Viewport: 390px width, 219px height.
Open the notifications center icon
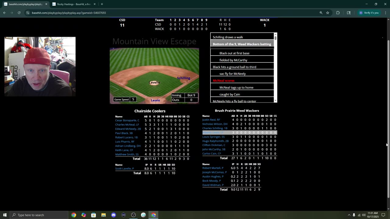click(x=383, y=215)
